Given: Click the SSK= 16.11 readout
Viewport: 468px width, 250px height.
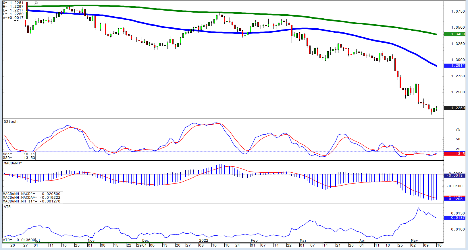Looking at the screenshot, I should (19, 154).
